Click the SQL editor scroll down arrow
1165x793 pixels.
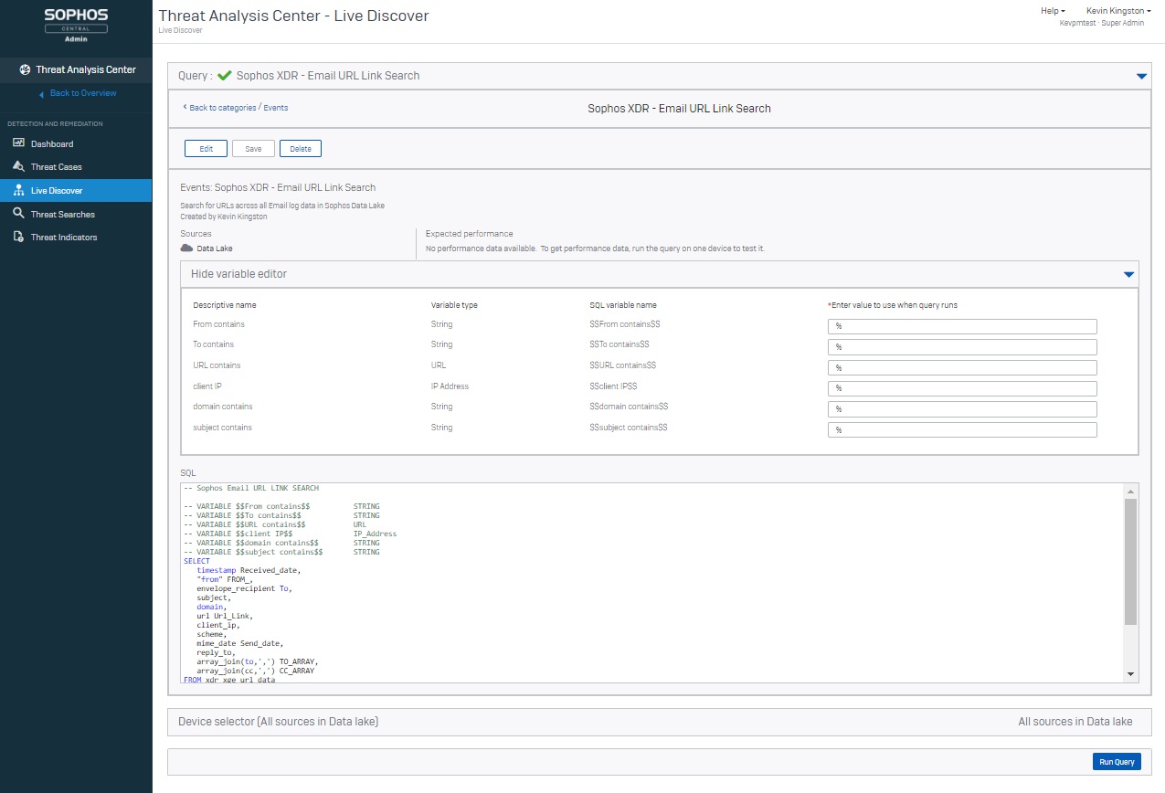point(1130,674)
